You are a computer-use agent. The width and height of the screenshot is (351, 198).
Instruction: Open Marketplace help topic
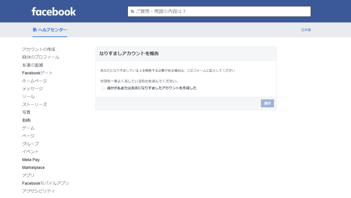click(x=33, y=168)
